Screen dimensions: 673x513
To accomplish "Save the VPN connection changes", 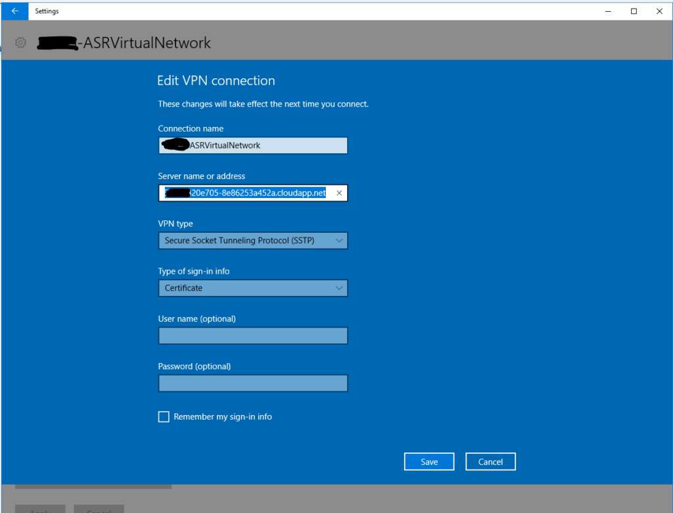I will click(429, 462).
